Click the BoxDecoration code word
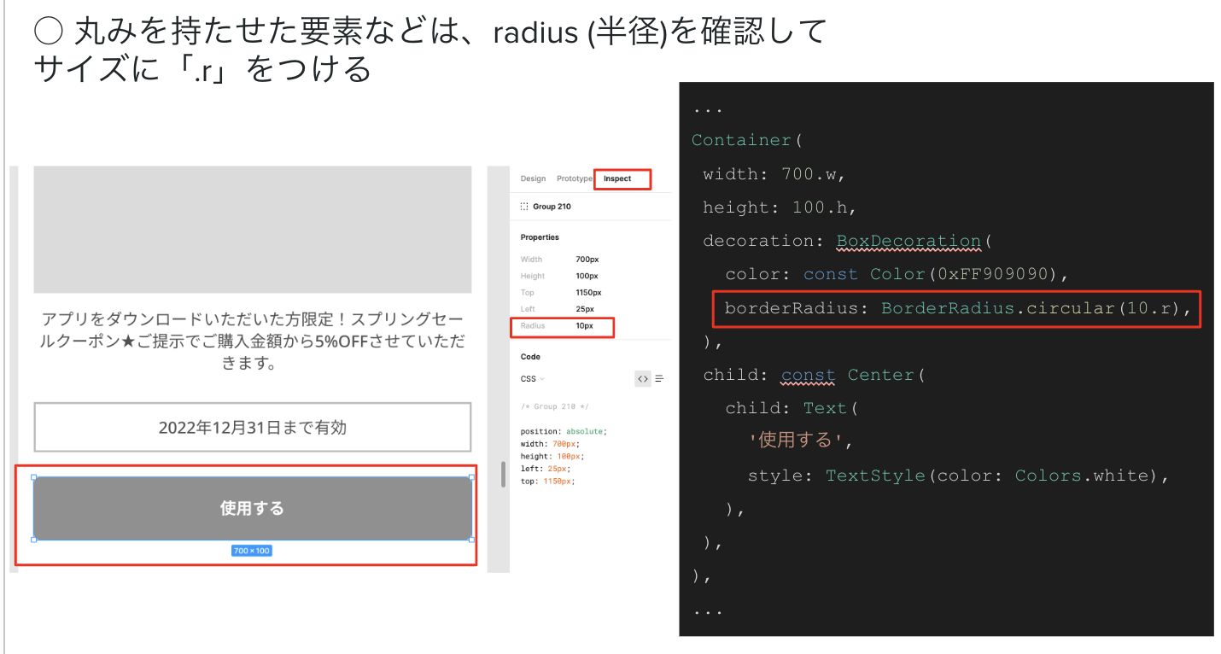This screenshot has height=654, width=1221. [x=908, y=241]
